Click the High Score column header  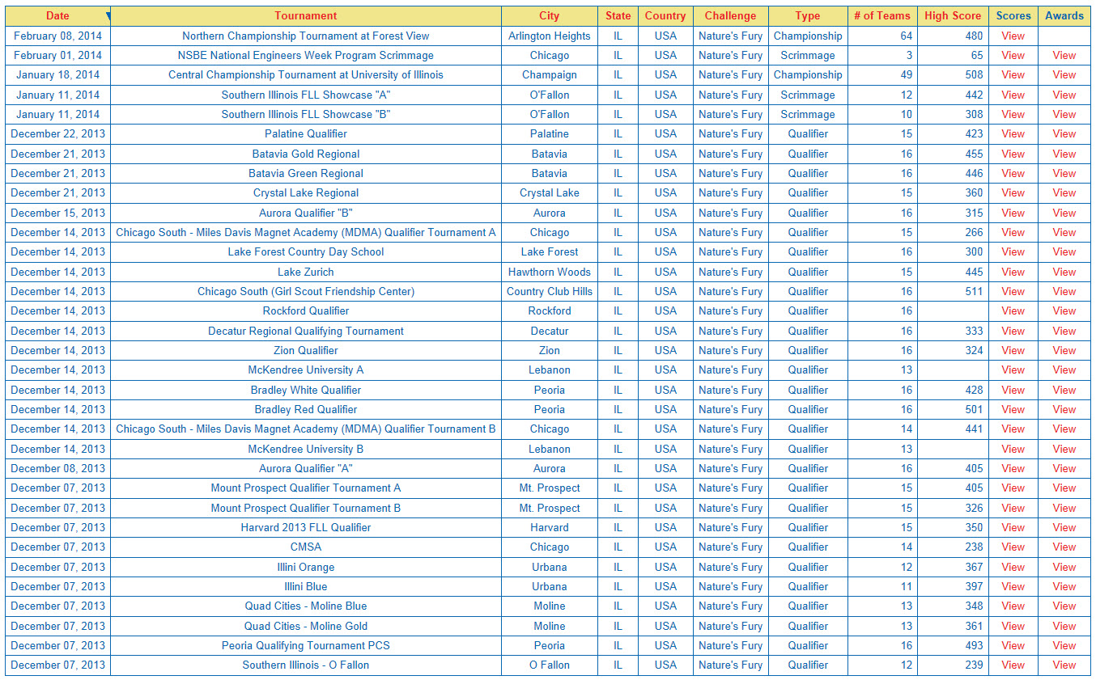point(953,16)
